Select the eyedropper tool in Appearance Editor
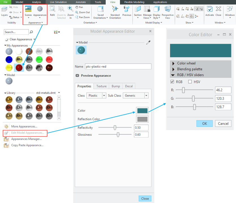Image resolution: width=236 pixels, height=203 pixels. tap(148, 42)
